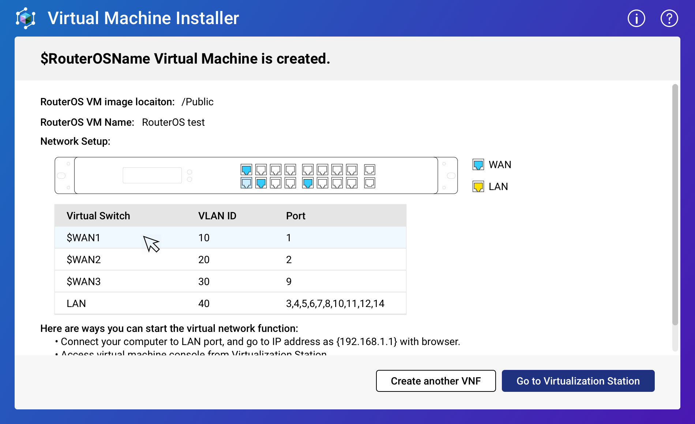Click the blue WAN port right of the light-blue port
This screenshot has height=424, width=695.
click(261, 183)
